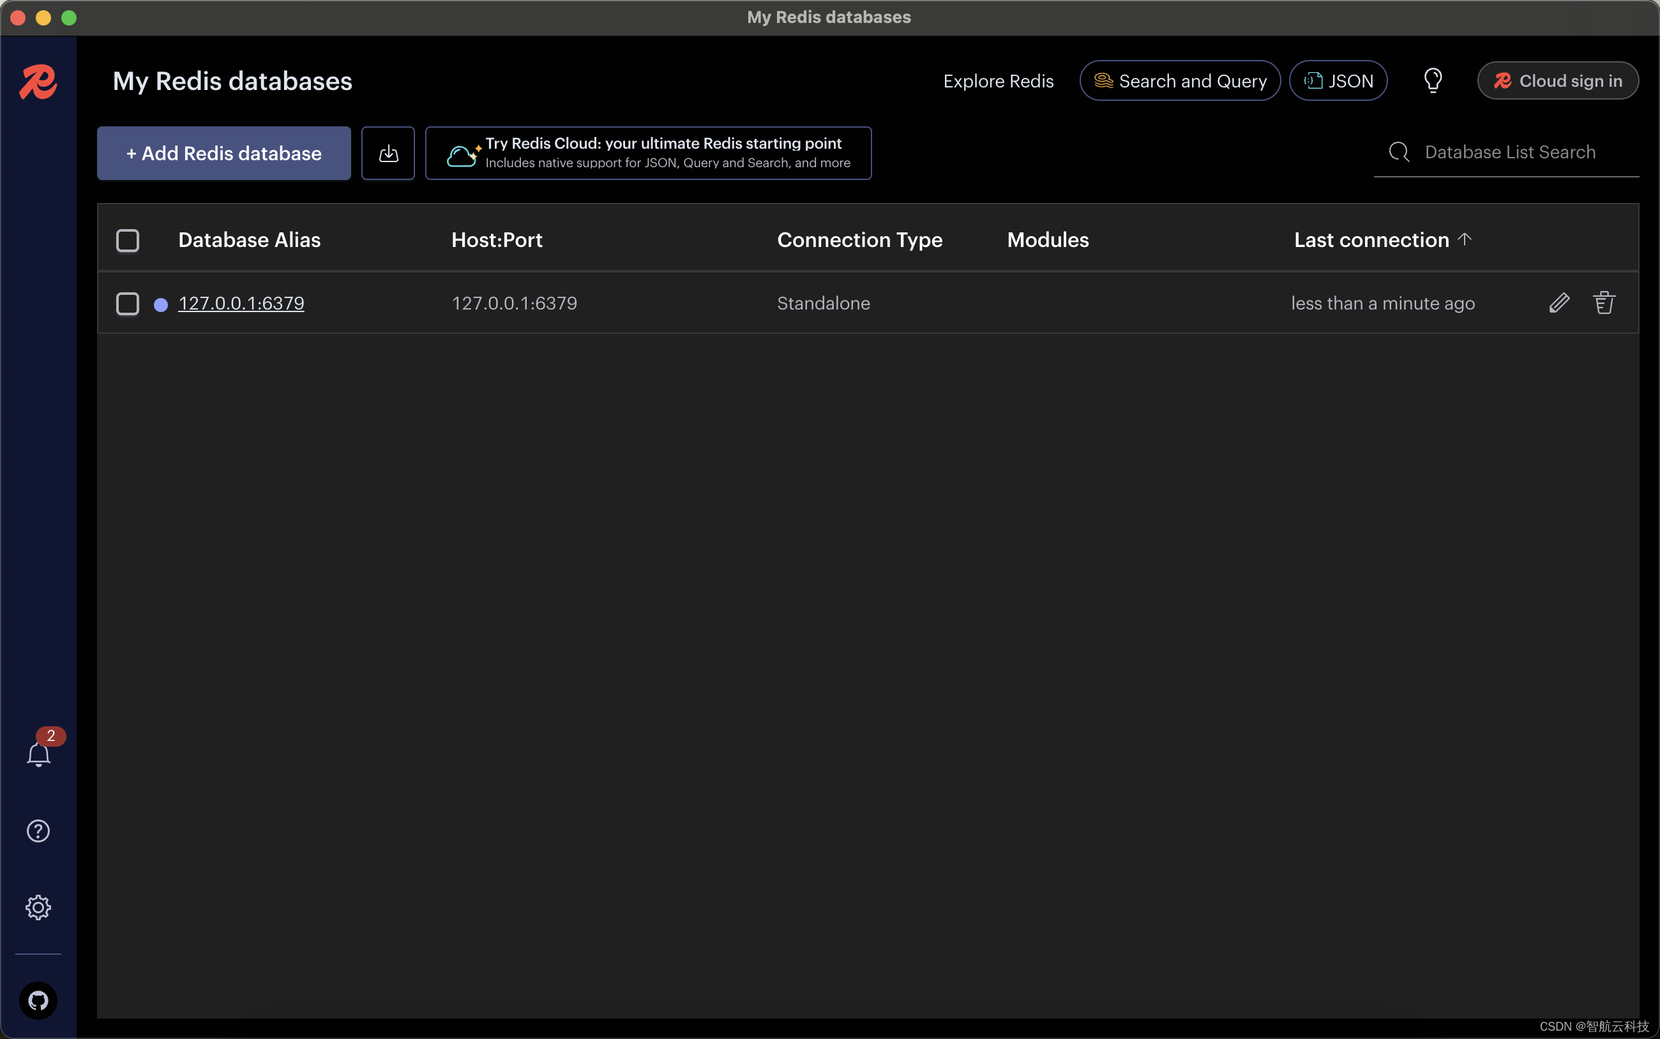Click the import database icon button
The image size is (1660, 1039).
pos(388,153)
